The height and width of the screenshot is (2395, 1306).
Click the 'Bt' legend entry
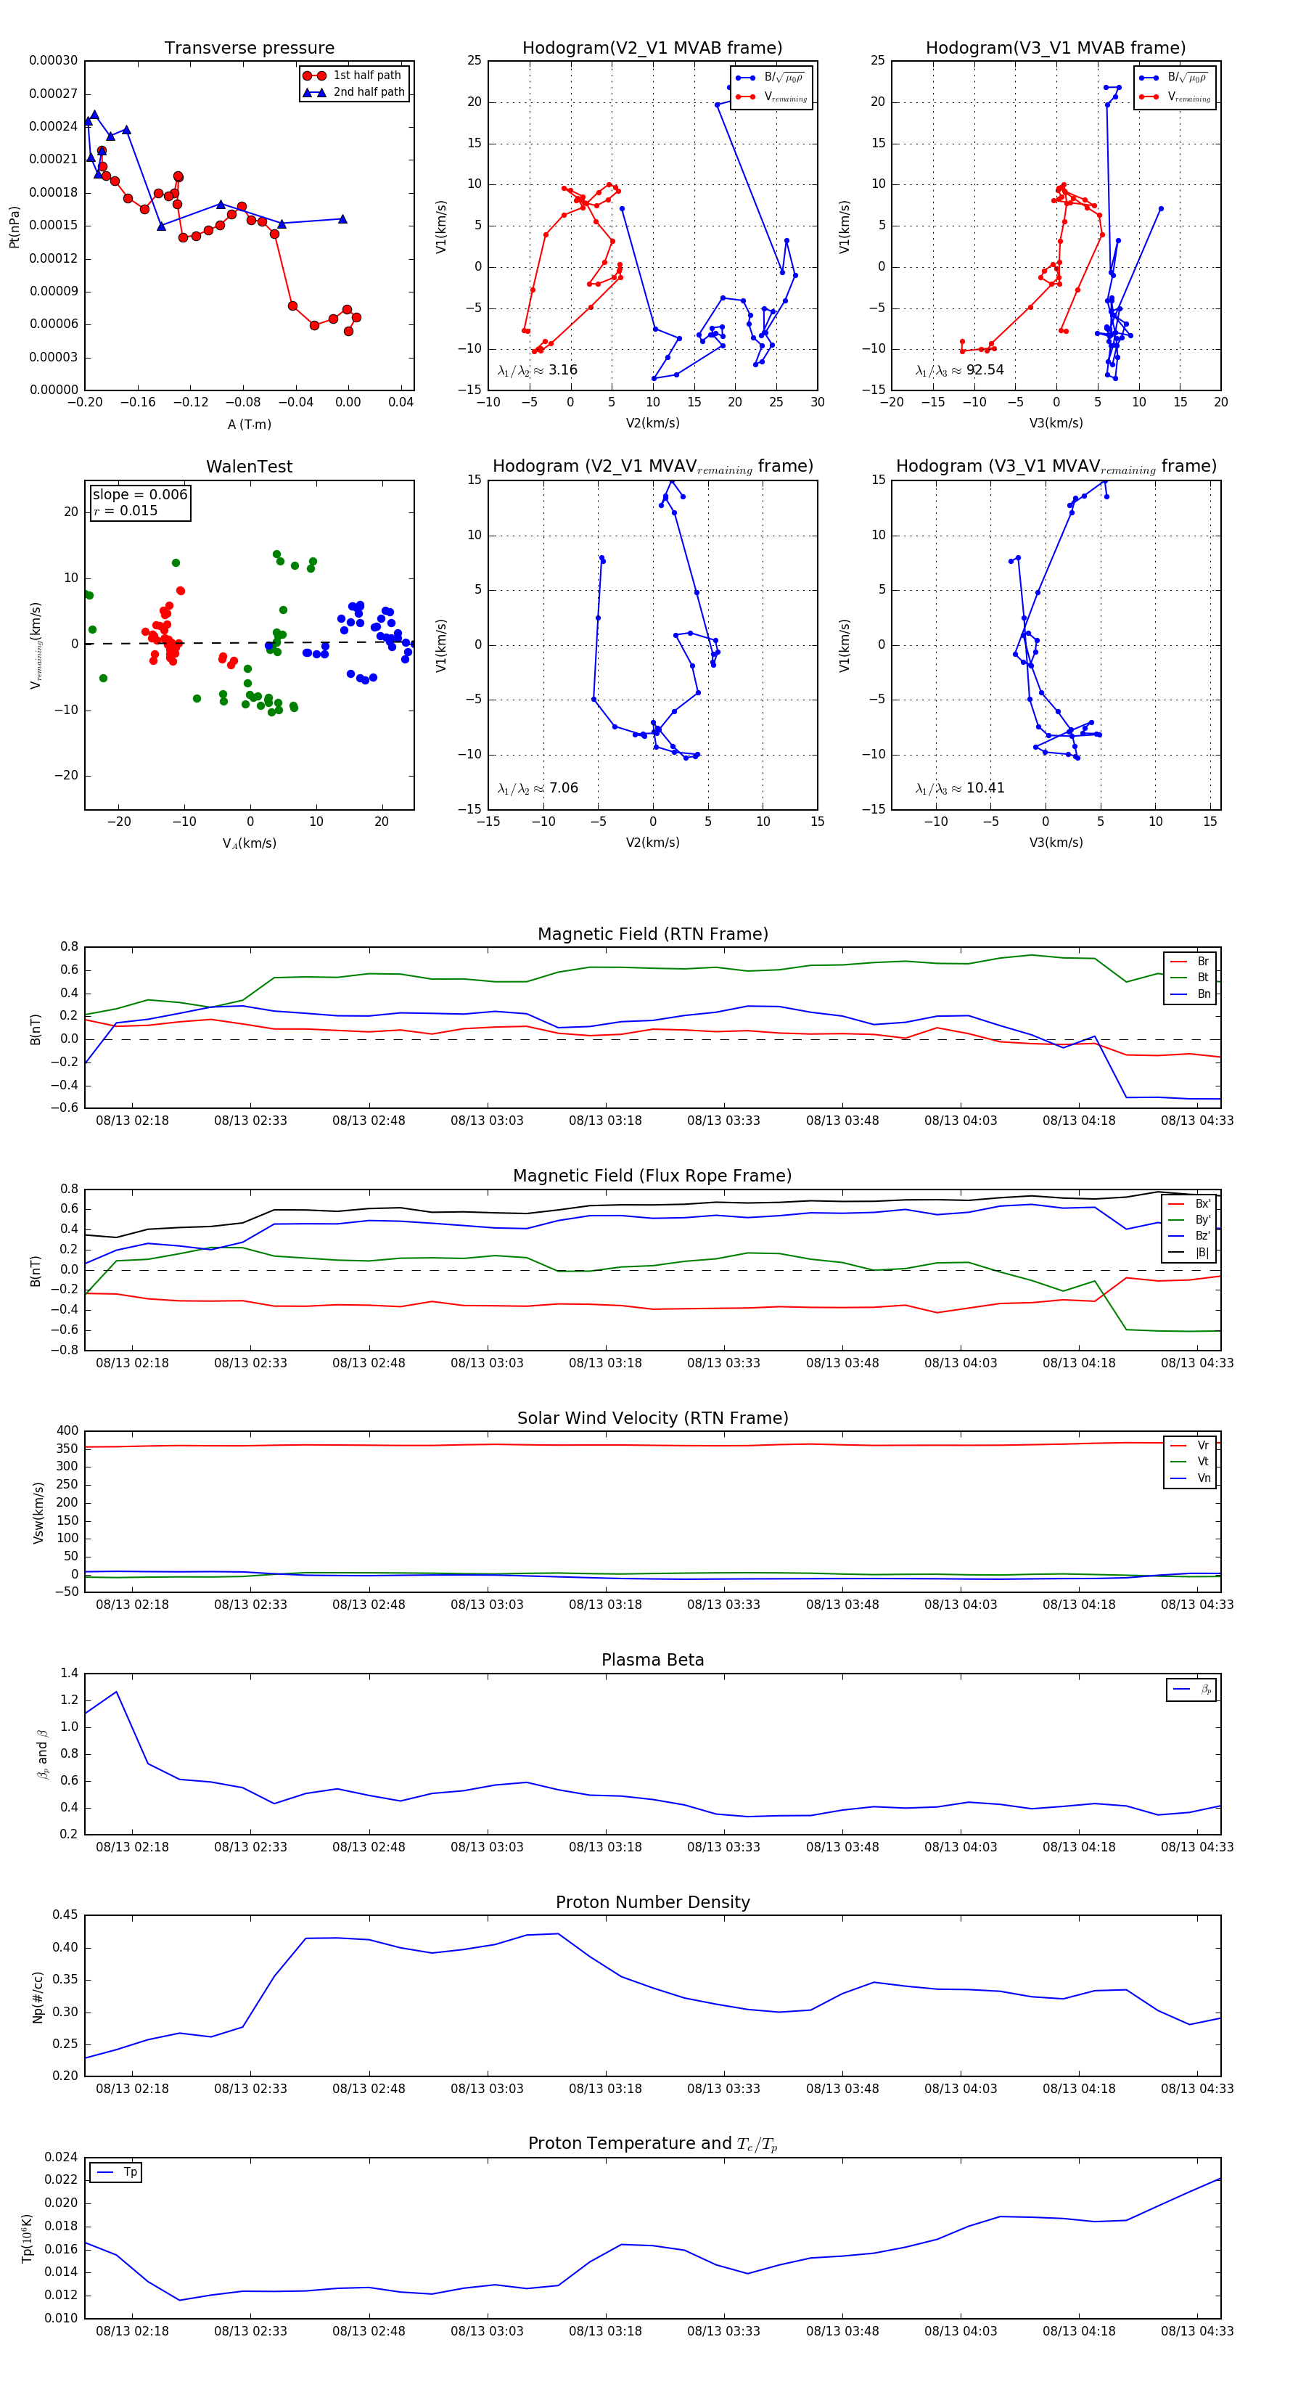[1191, 978]
